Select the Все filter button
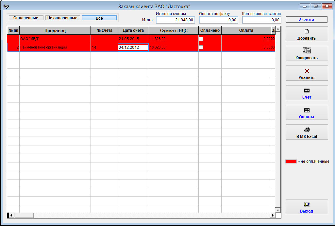Screen dimensions: 335x226 point(99,18)
